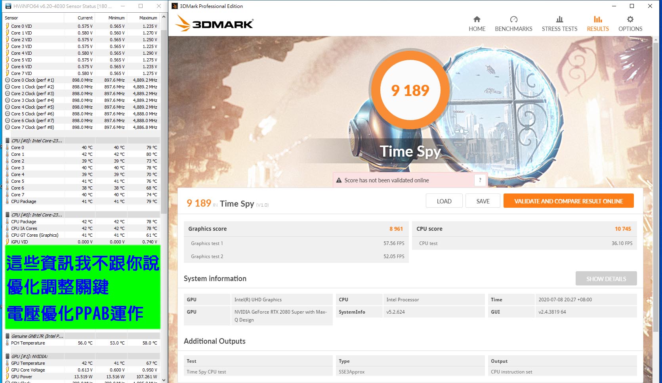Viewport: 662px width, 383px height.
Task: Click the benchmarks gauge icon
Action: [514, 19]
